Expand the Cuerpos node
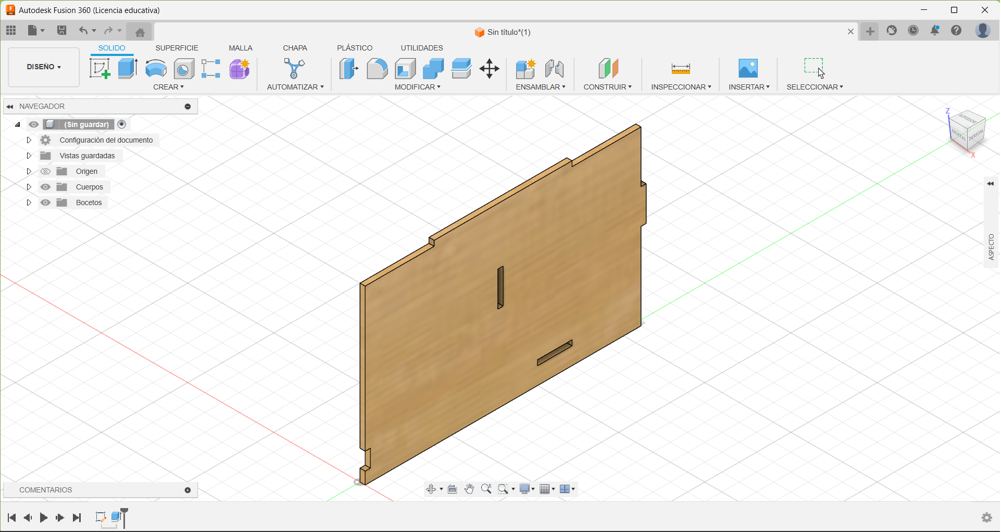Image resolution: width=1001 pixels, height=532 pixels. (29, 187)
